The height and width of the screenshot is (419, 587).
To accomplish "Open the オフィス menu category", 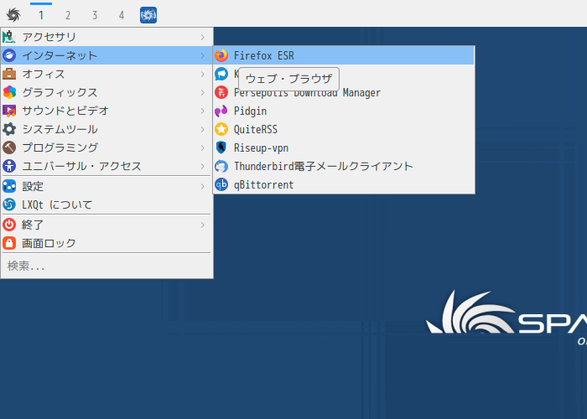I will point(106,74).
